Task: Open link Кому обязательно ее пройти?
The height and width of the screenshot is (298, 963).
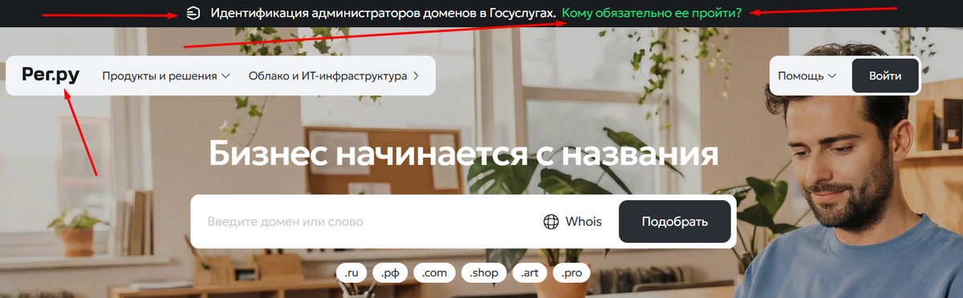Action: click(652, 13)
